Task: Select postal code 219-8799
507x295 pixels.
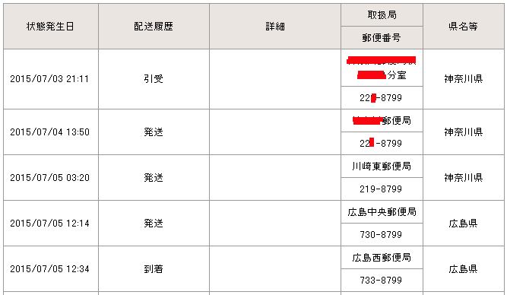Action: pyautogui.click(x=381, y=189)
